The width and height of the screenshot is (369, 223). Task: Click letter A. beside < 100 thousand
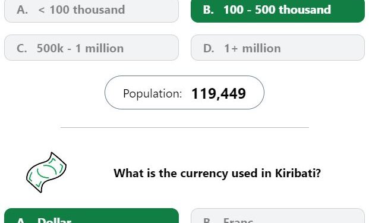(23, 10)
